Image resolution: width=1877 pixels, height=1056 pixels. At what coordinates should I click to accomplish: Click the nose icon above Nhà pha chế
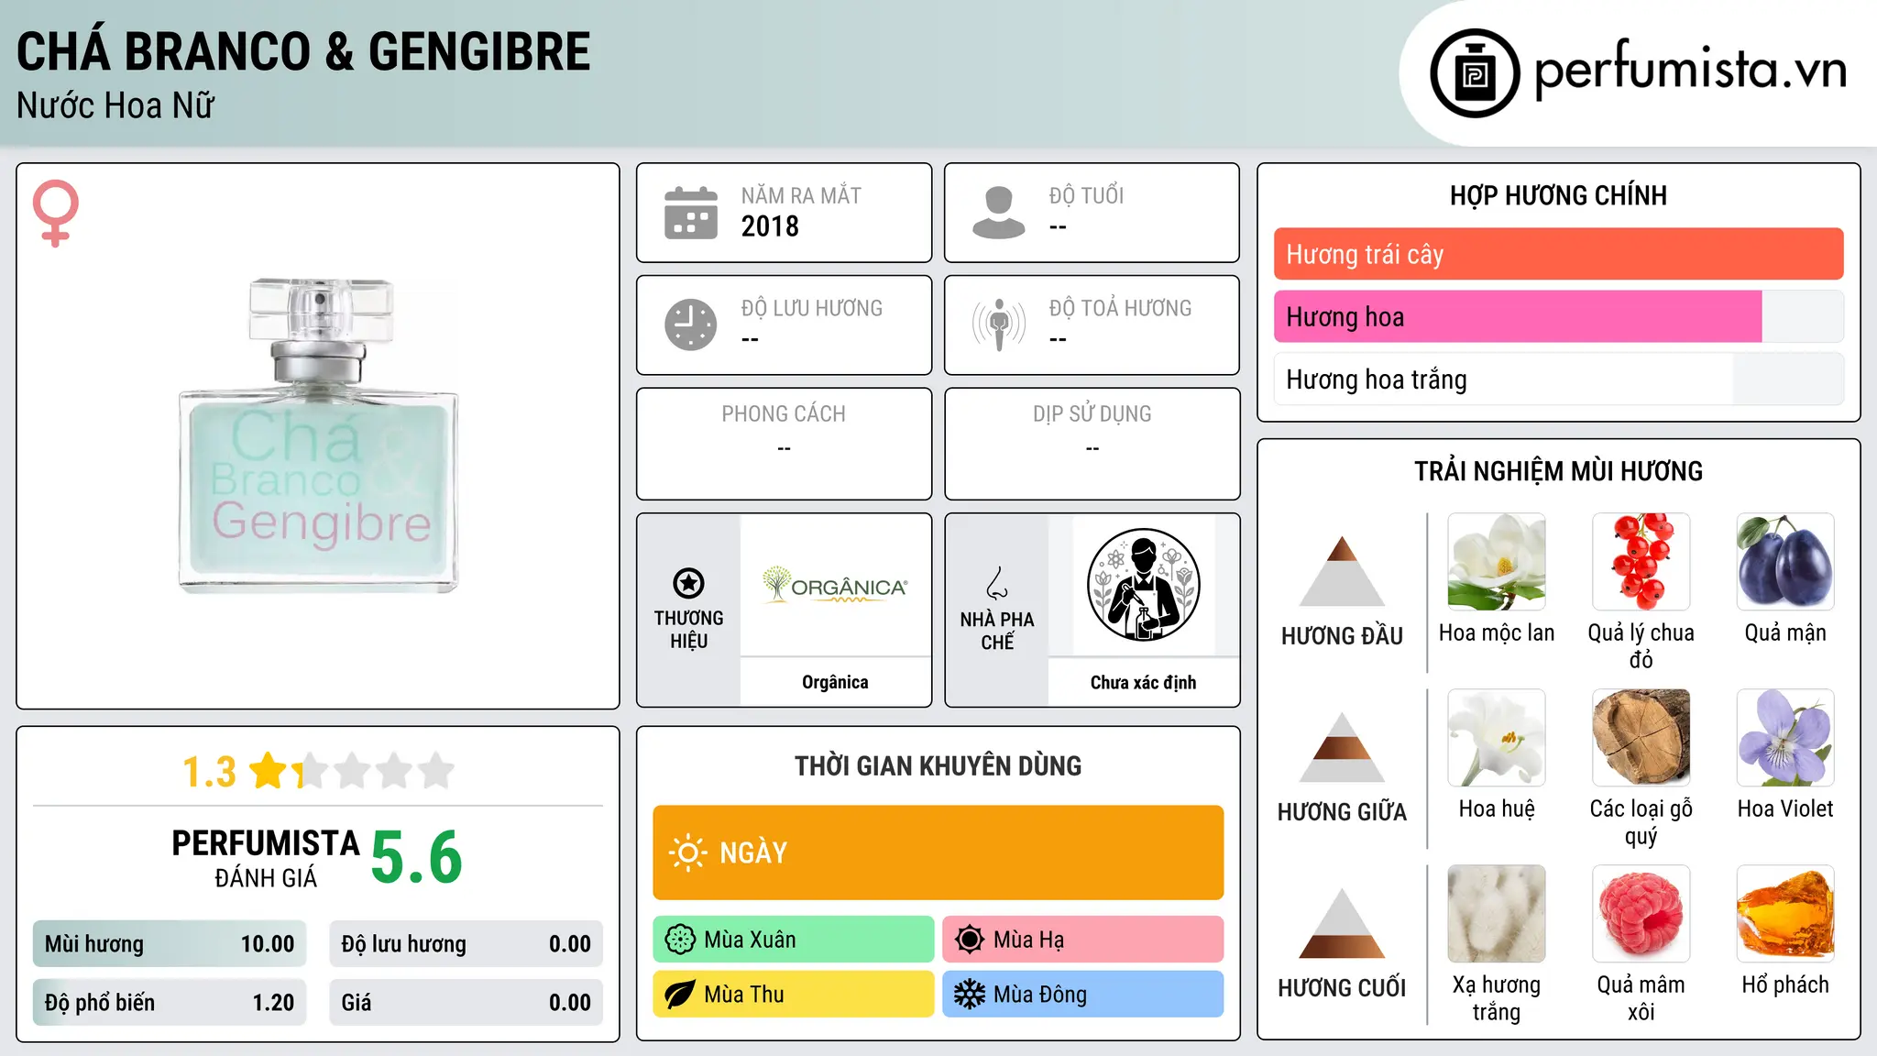click(x=997, y=583)
